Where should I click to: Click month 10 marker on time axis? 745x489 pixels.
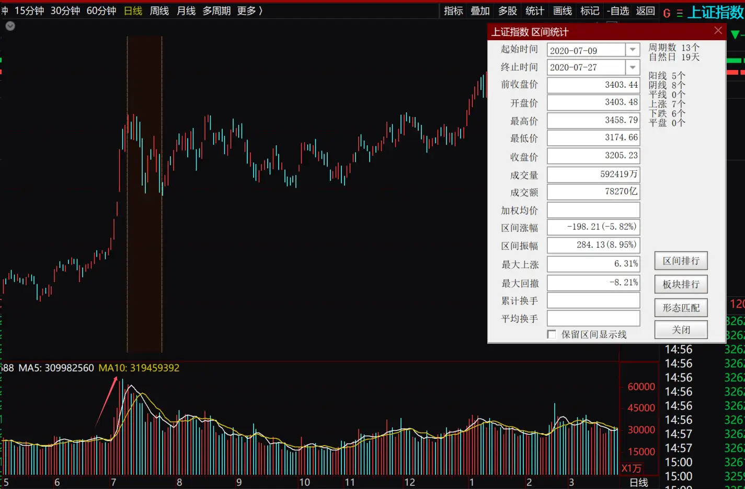(x=305, y=482)
